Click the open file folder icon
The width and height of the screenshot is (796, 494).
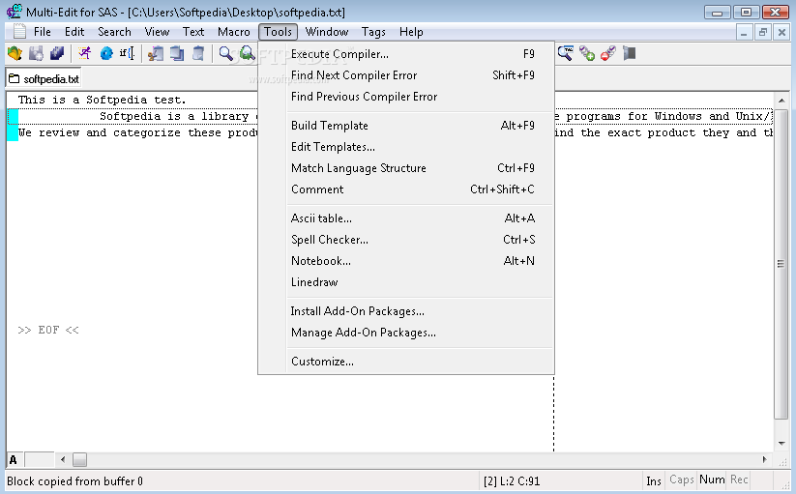pyautogui.click(x=15, y=53)
